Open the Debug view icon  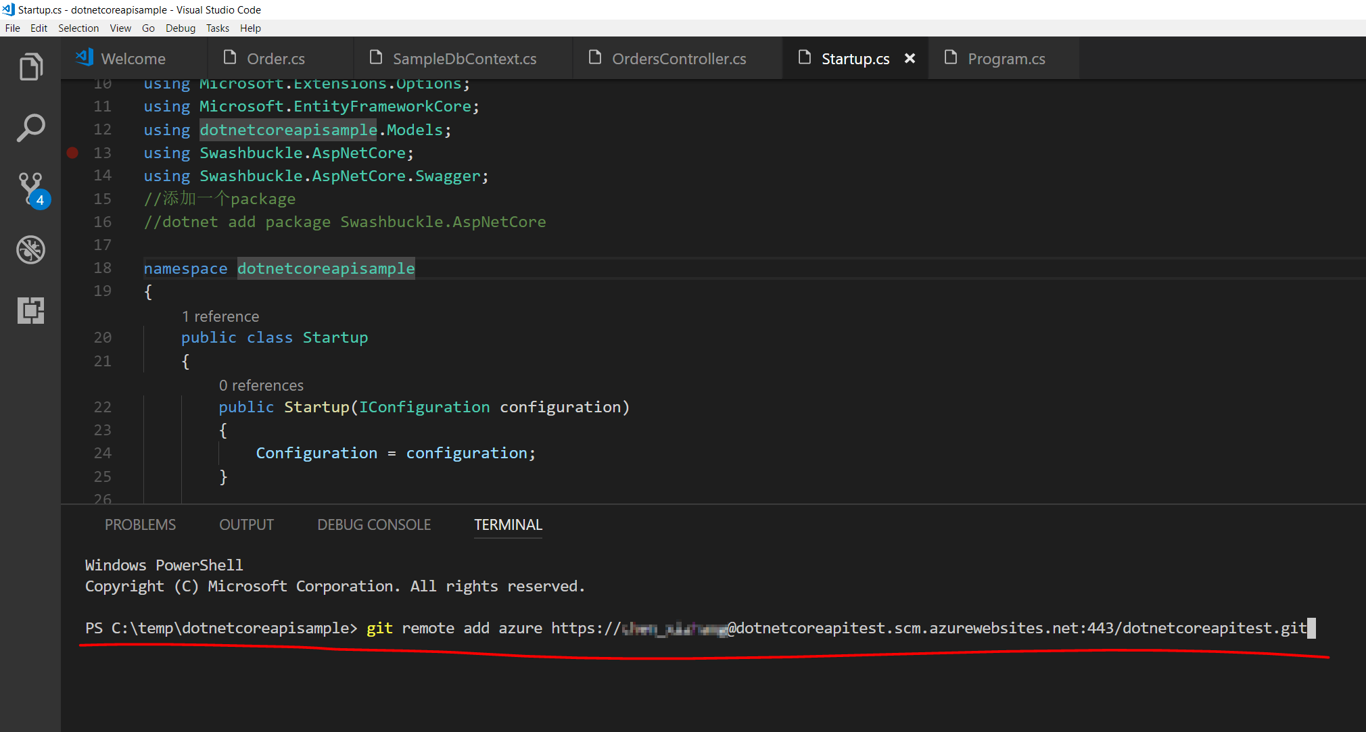[30, 249]
